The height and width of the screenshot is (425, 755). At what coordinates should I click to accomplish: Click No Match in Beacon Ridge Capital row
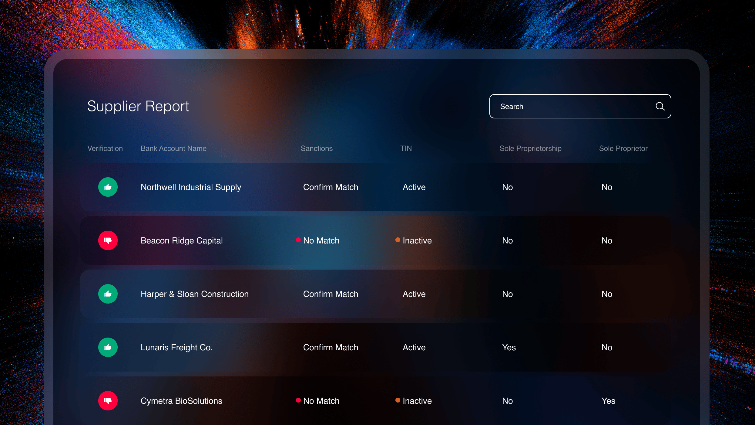pos(321,240)
